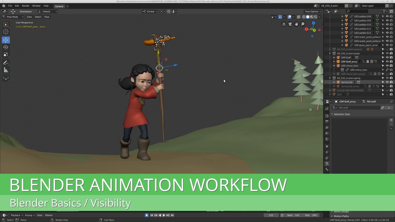This screenshot has width=395, height=222.
Task: Activate the Move tool in the left toolbar
Action: tap(6, 40)
